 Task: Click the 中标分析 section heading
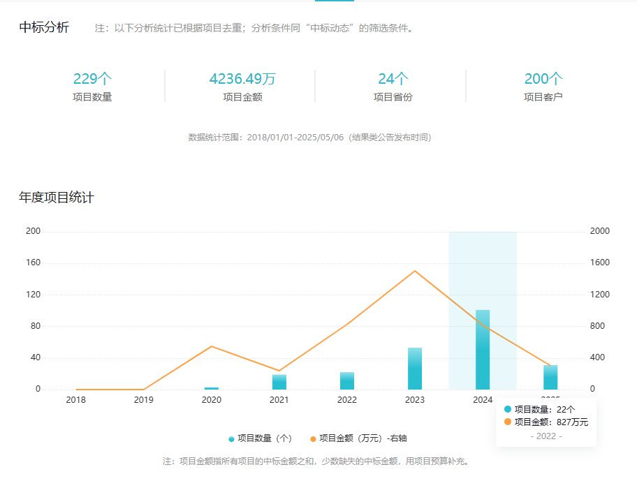pos(44,28)
